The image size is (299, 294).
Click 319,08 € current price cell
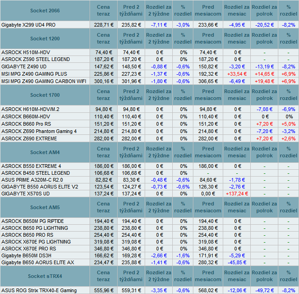tap(104, 242)
